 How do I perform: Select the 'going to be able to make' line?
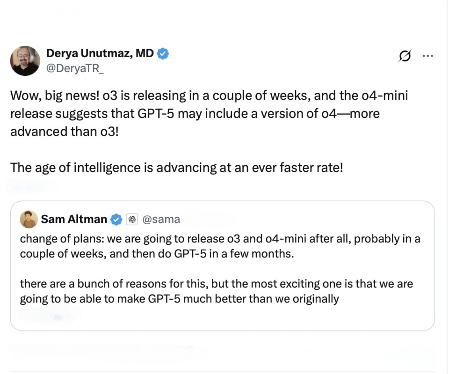179,299
